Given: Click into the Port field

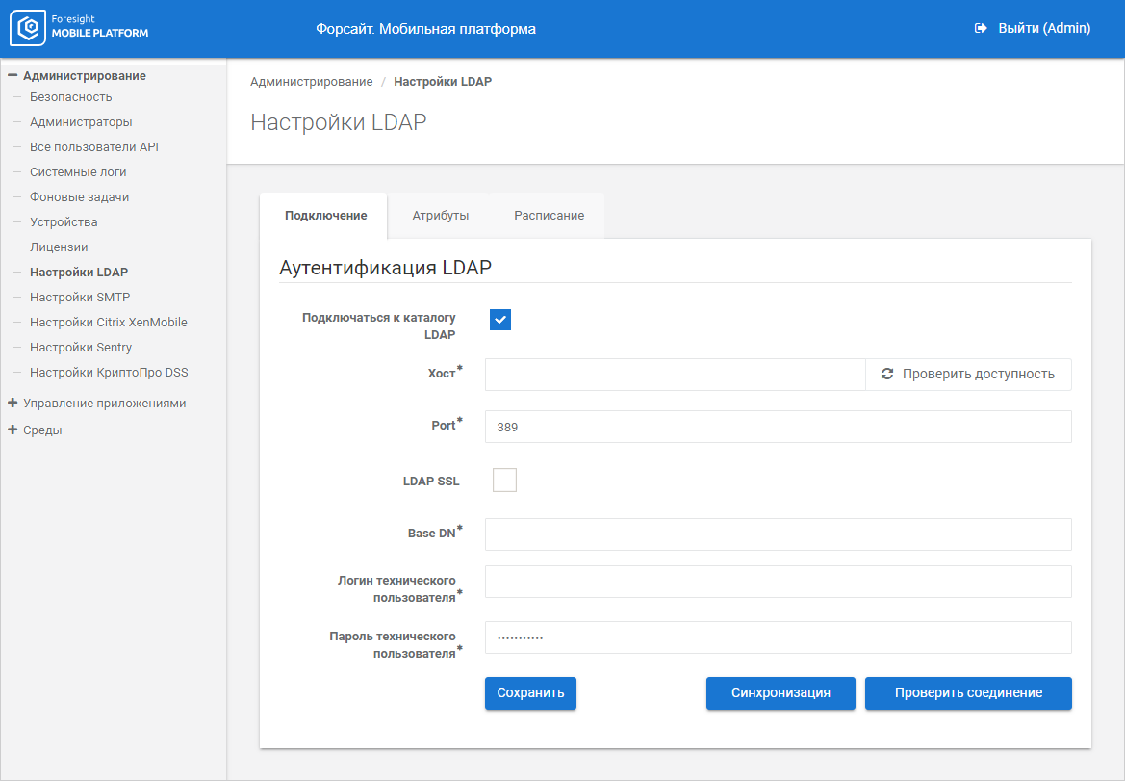Looking at the screenshot, I should coord(777,427).
